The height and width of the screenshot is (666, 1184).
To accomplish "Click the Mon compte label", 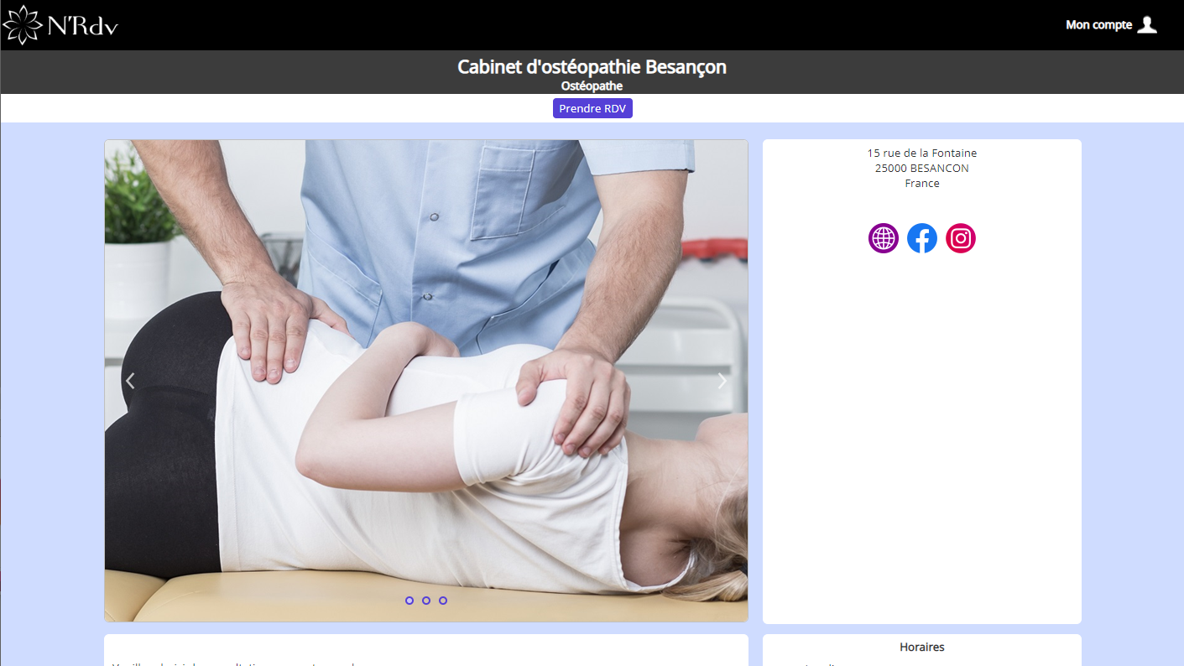I will coord(1098,25).
